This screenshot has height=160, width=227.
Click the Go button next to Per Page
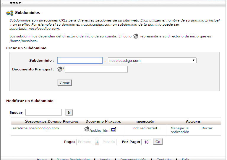[158, 142]
